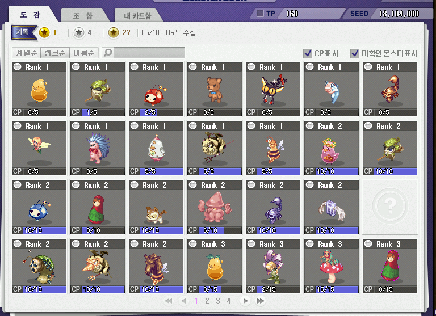Click heart icon on pink octopus card

[192, 185]
